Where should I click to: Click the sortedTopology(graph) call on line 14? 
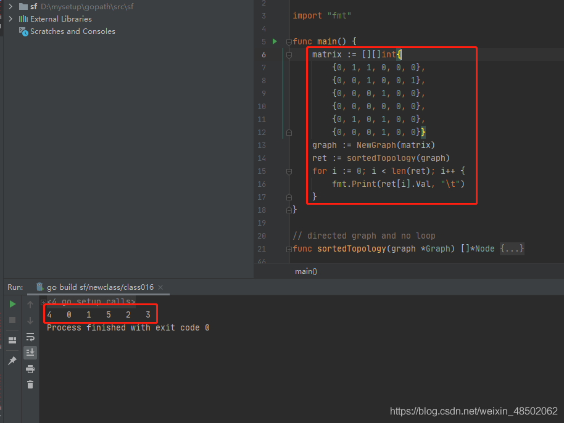point(398,158)
